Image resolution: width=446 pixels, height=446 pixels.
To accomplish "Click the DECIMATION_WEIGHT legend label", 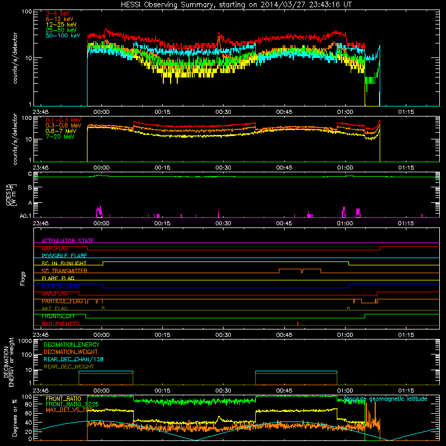I will click(x=71, y=352).
